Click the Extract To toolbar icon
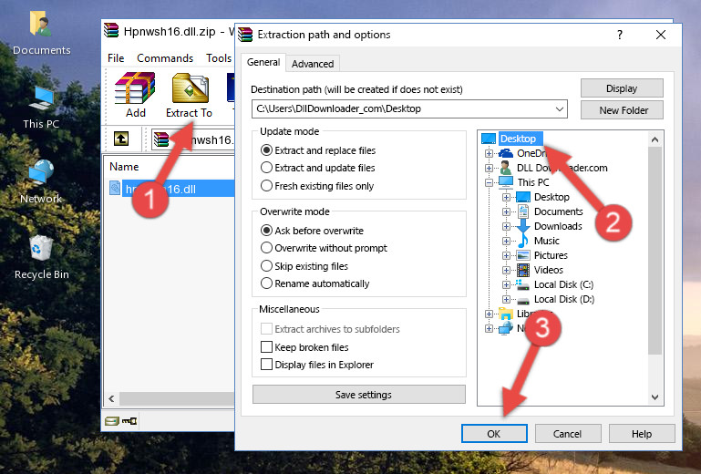 pos(190,88)
